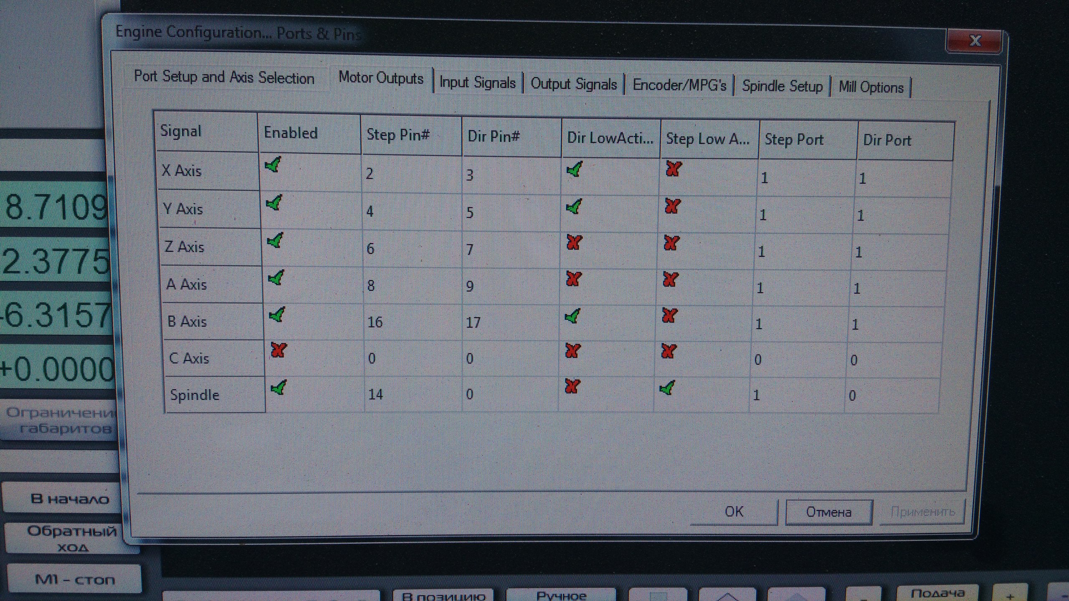
Task: Open Port Setup and Axis Selection tab
Action: pyautogui.click(x=224, y=77)
